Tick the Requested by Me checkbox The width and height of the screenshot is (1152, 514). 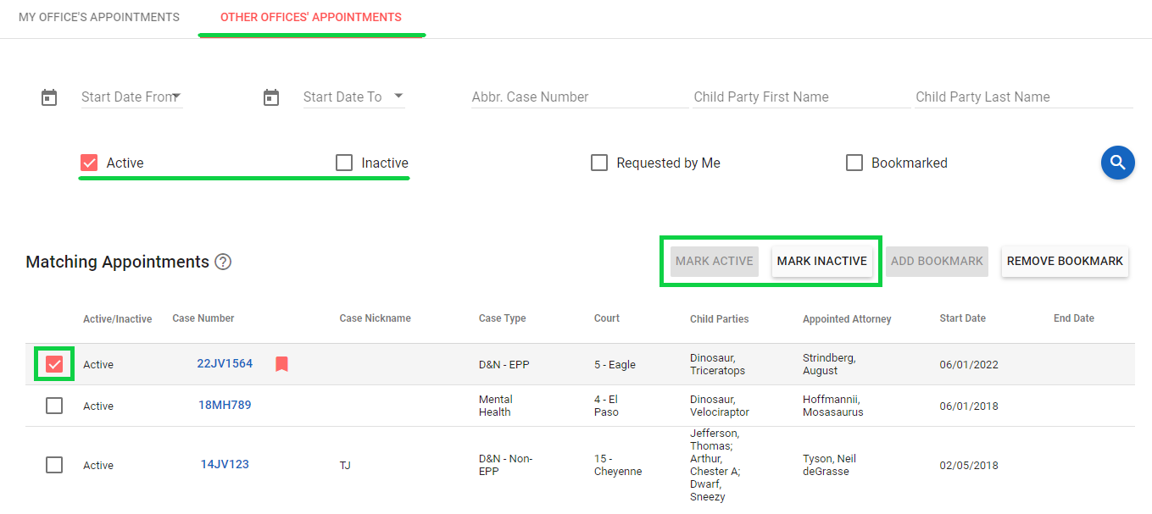[599, 163]
